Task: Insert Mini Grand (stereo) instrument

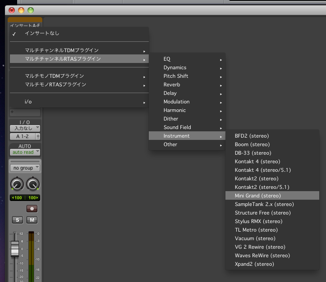Action: tap(272, 196)
